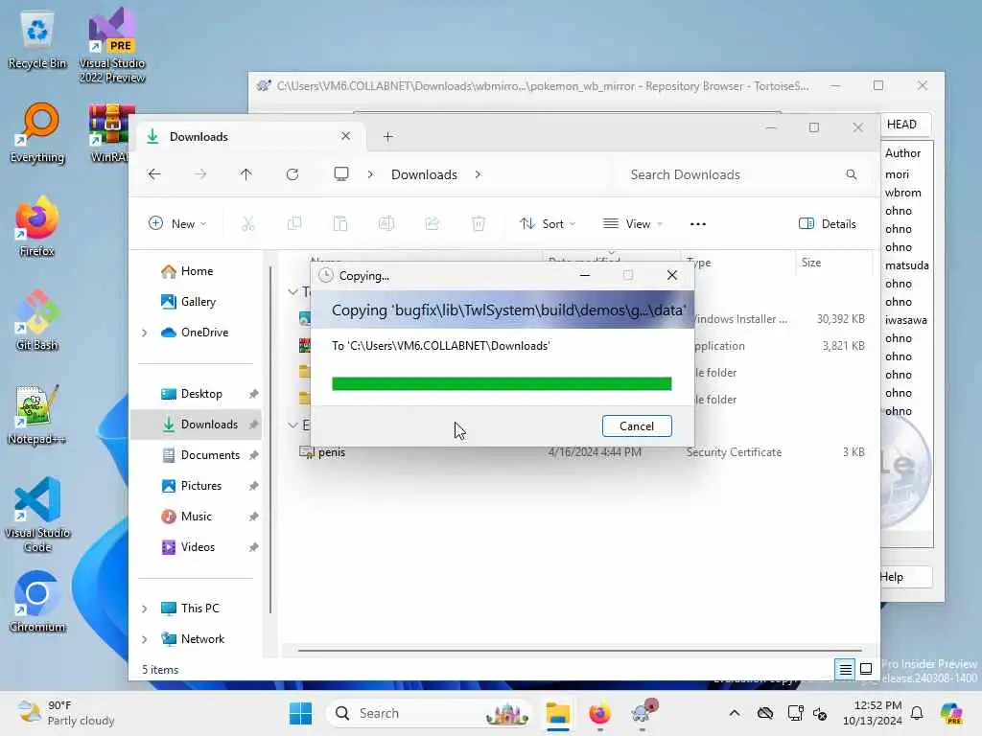Open the Everything search desktop shortcut
The image size is (982, 736).
[37, 133]
